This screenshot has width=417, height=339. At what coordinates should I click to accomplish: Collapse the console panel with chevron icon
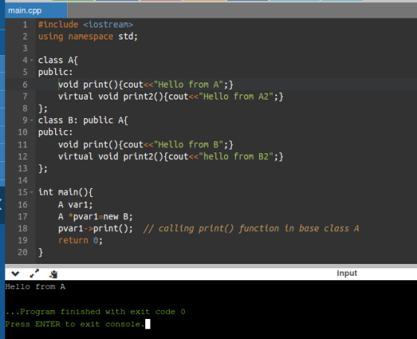tap(16, 274)
